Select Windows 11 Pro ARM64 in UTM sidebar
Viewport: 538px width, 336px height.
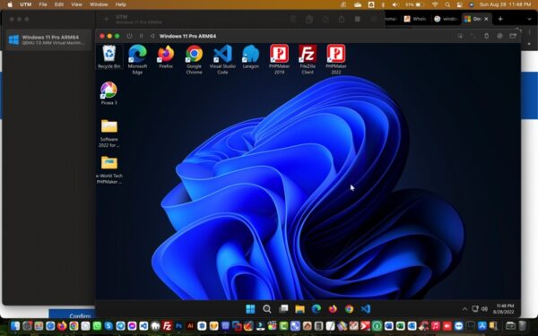coord(48,39)
